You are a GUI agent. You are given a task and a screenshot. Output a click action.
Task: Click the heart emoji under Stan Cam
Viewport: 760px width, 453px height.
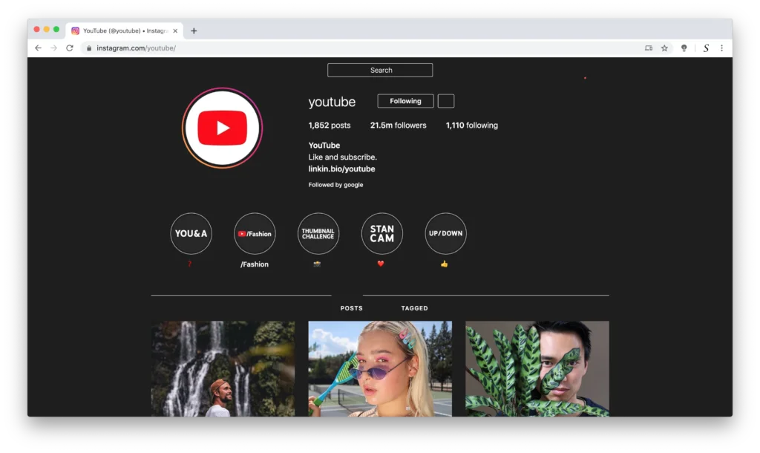pos(381,264)
